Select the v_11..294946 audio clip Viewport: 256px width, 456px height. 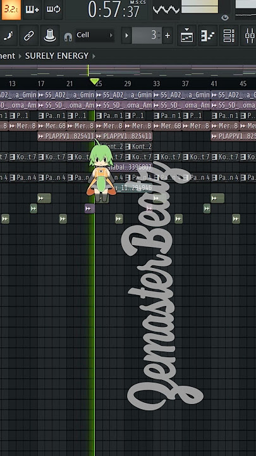[x=134, y=188]
